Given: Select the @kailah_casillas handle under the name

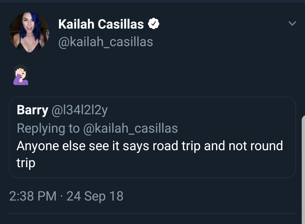Looking at the screenshot, I should point(106,42).
